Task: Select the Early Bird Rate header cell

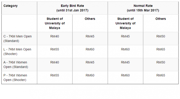Action: (72, 8)
